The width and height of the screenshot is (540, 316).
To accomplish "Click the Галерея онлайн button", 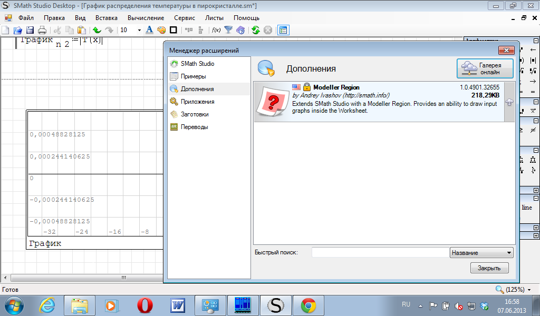I will click(x=485, y=68).
